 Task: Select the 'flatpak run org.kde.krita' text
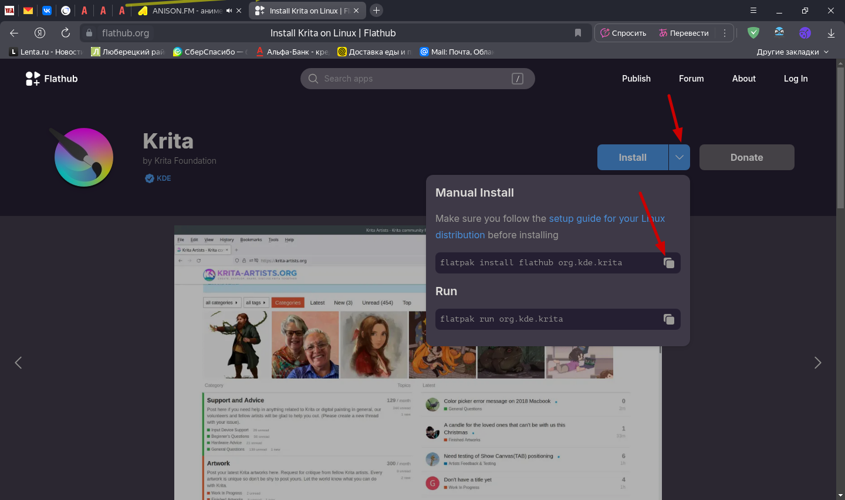[x=502, y=319]
